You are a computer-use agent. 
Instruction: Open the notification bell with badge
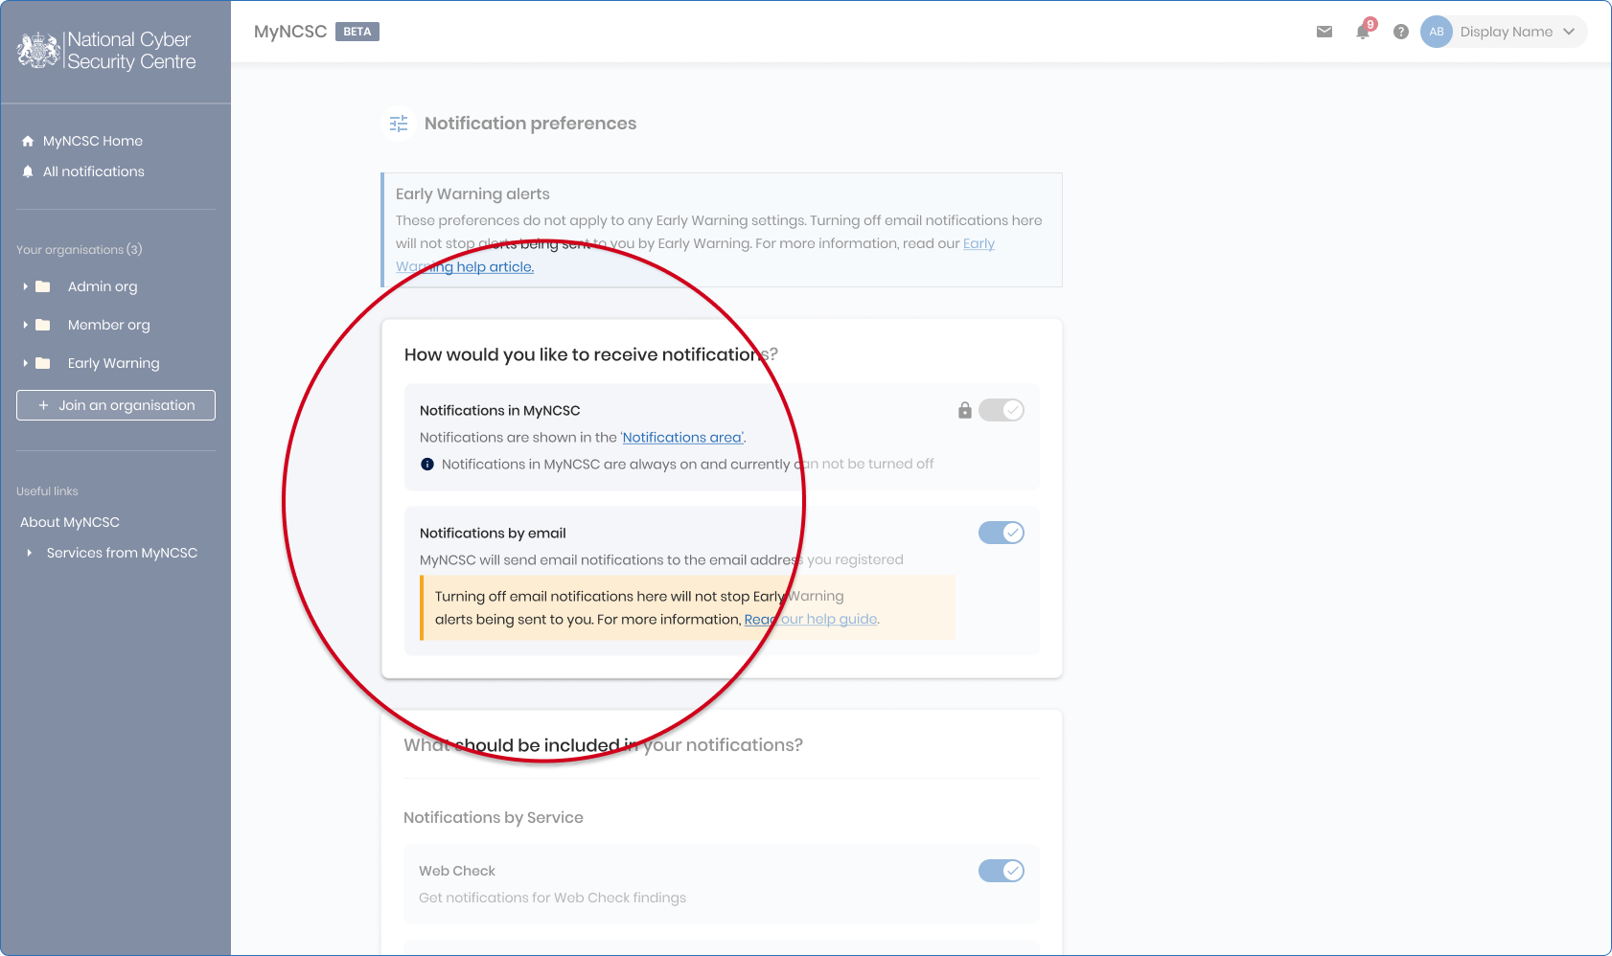(x=1364, y=31)
